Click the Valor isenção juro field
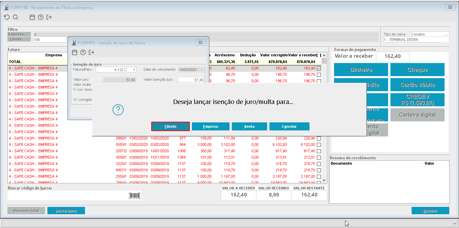The image size is (459, 228). [x=191, y=80]
